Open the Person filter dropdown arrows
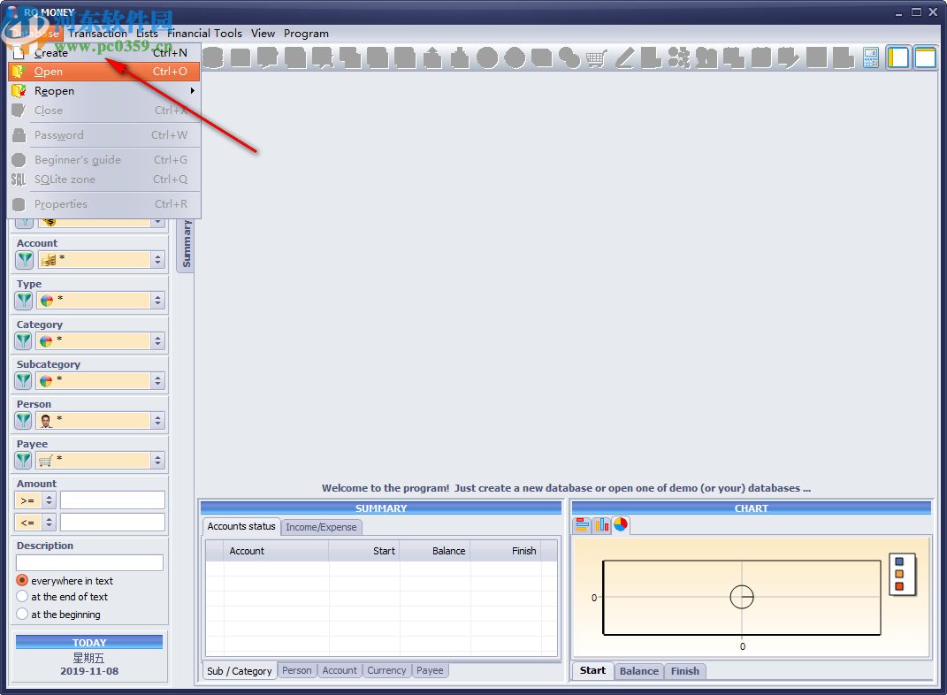The height and width of the screenshot is (695, 947). (x=158, y=420)
